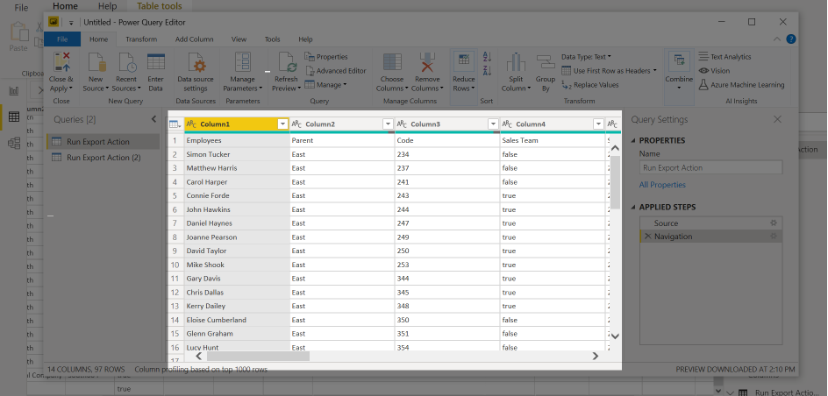The image size is (828, 396).
Task: Click the All Properties link
Action: click(x=662, y=185)
